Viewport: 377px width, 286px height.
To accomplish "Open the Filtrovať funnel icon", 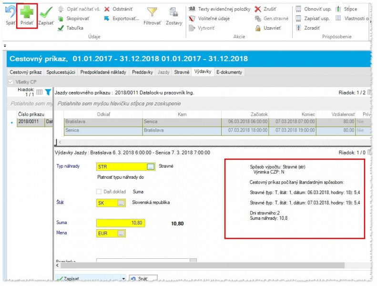I will coord(152,12).
